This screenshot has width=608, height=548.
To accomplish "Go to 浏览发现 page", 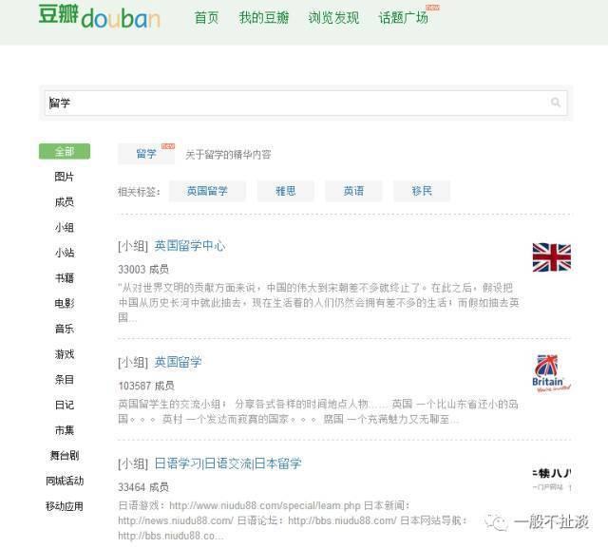I will (333, 18).
